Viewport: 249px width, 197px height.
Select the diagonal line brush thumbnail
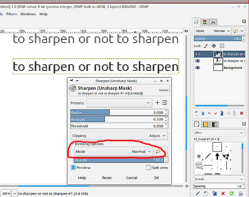pos(208,156)
